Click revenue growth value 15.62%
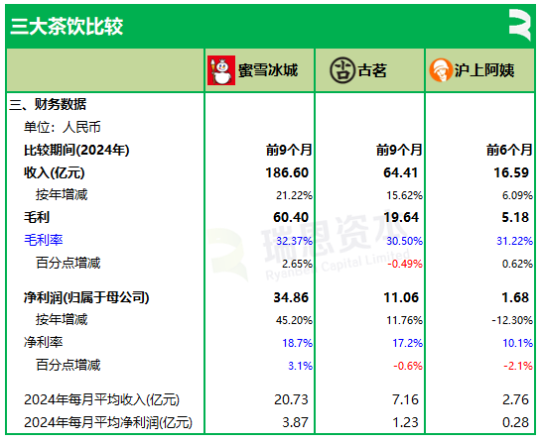 [x=404, y=195]
